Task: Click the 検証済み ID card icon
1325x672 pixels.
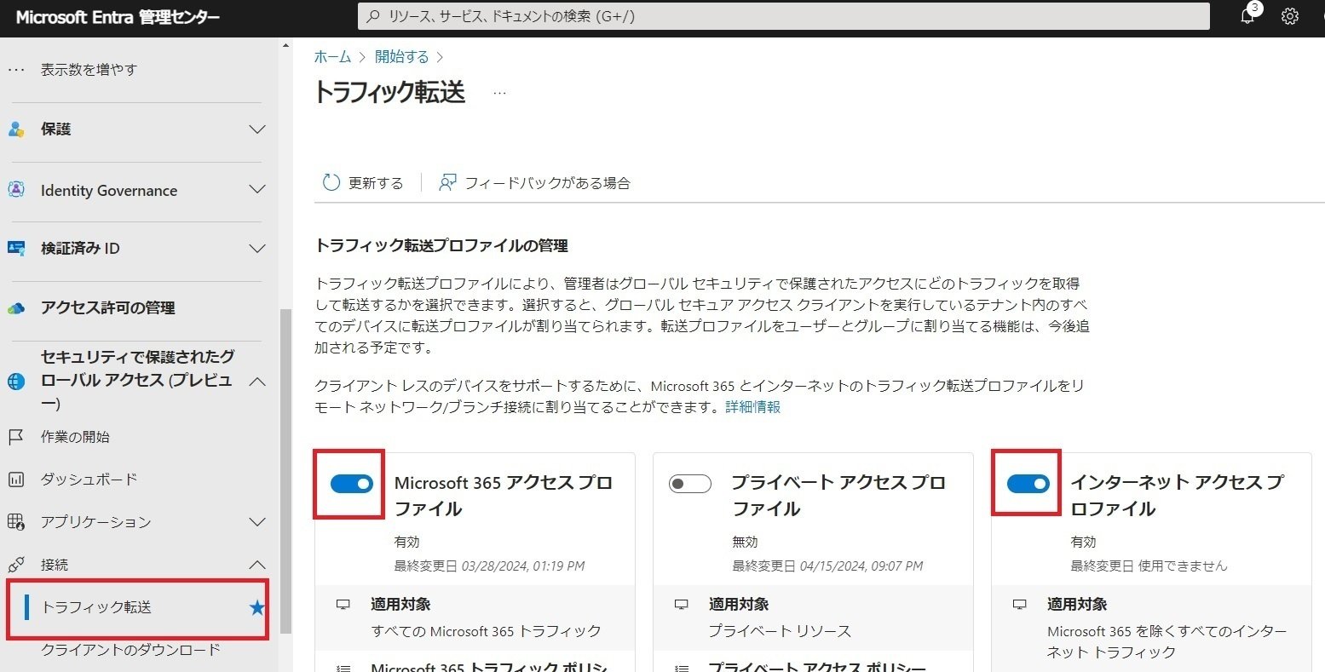Action: 16,248
